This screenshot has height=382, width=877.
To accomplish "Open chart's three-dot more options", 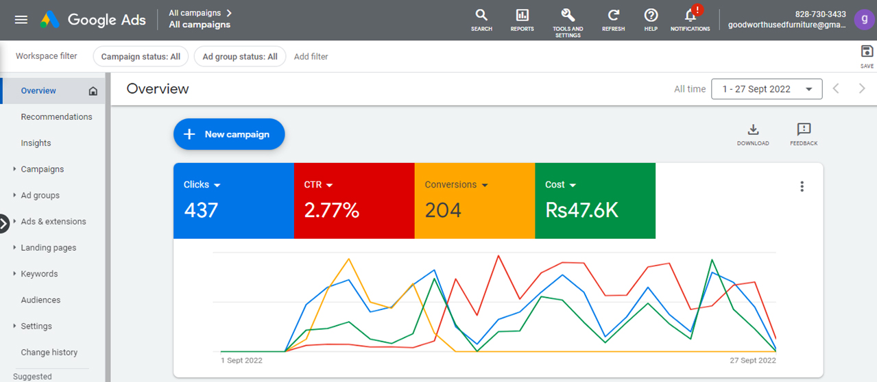I will 802,186.
